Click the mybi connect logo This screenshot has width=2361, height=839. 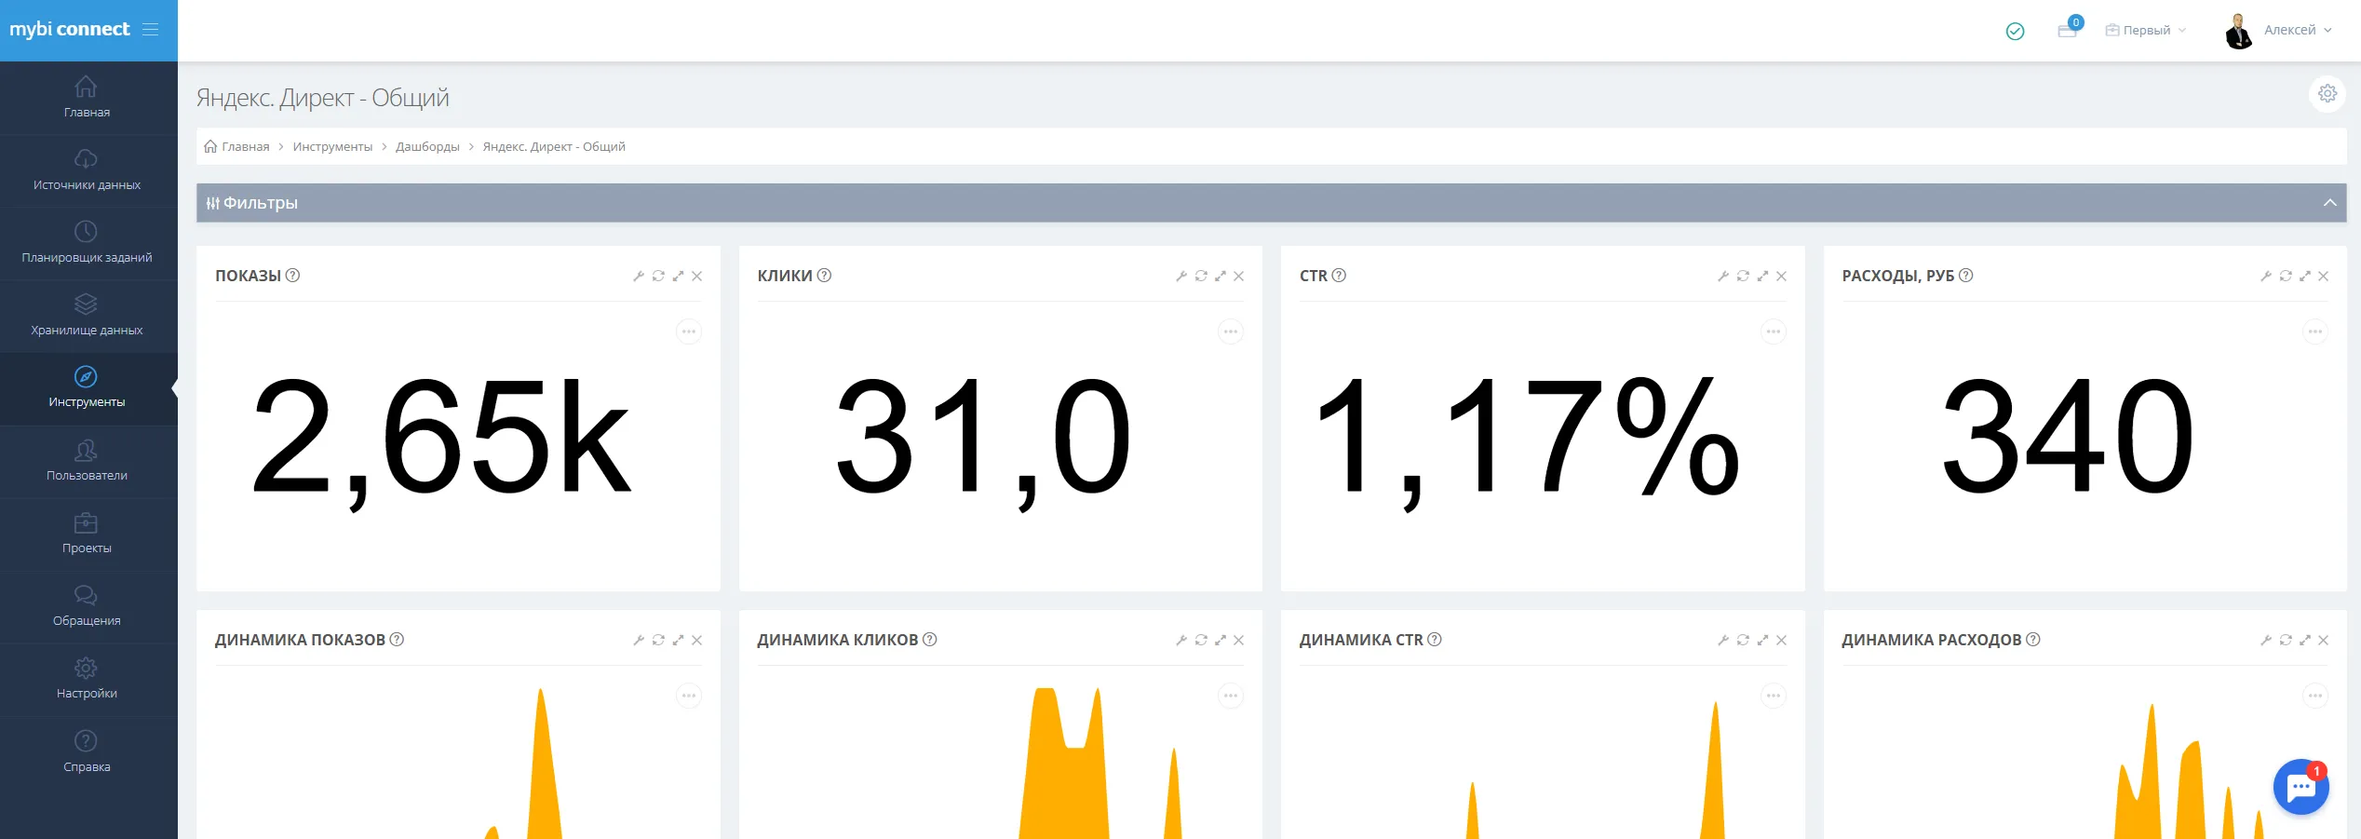point(70,30)
